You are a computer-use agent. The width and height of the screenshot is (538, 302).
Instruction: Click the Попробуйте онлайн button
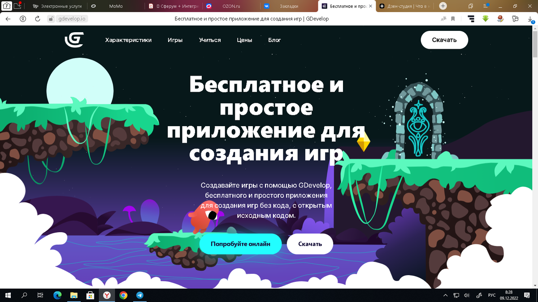[240, 244]
